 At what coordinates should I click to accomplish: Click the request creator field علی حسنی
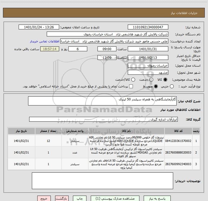pyautogui.click(x=114, y=41)
